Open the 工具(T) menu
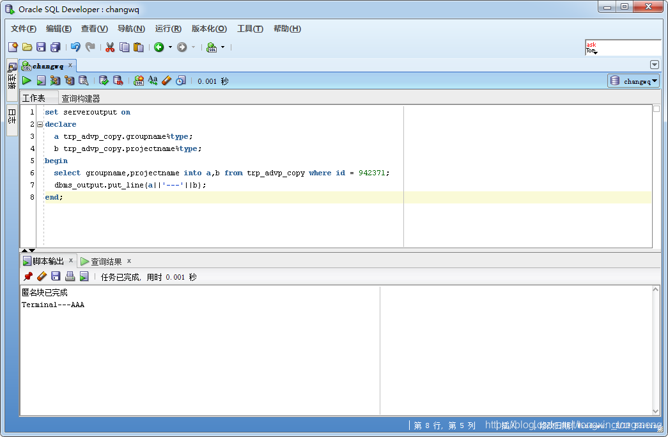Screen dimensions: 668x437 [x=250, y=29]
